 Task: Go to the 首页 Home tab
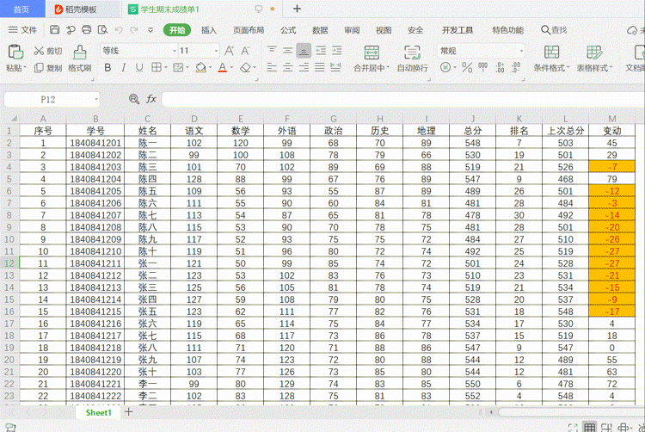pos(21,9)
